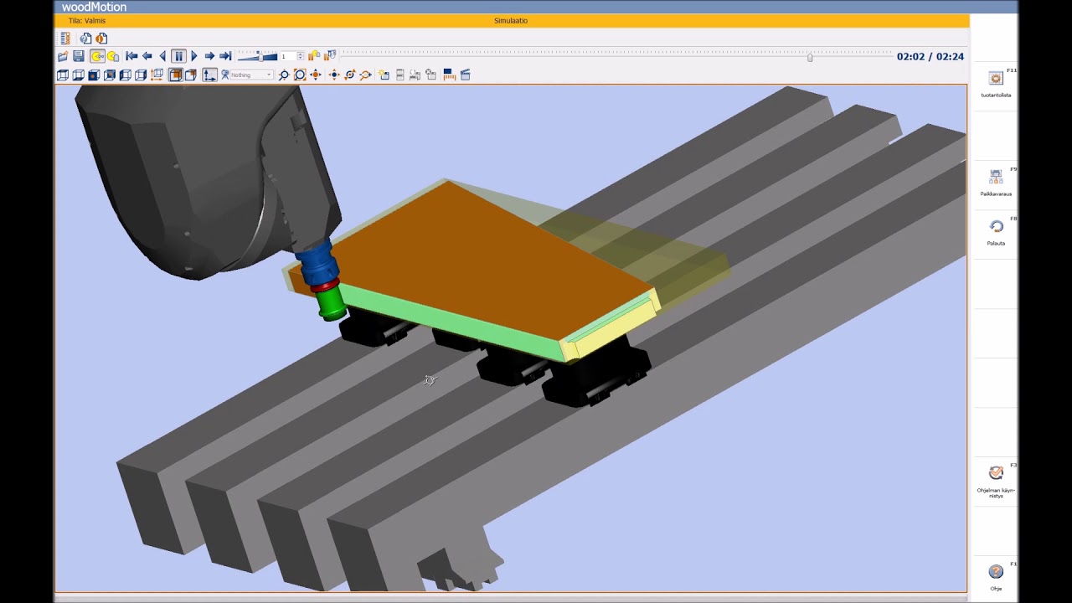Click cube with dimension arrows icon

point(157,75)
